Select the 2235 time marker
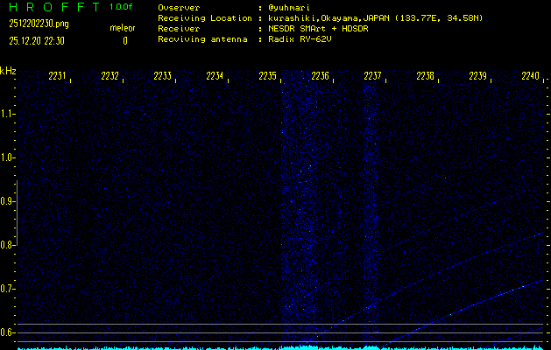The width and height of the screenshot is (551, 350). pos(268,77)
